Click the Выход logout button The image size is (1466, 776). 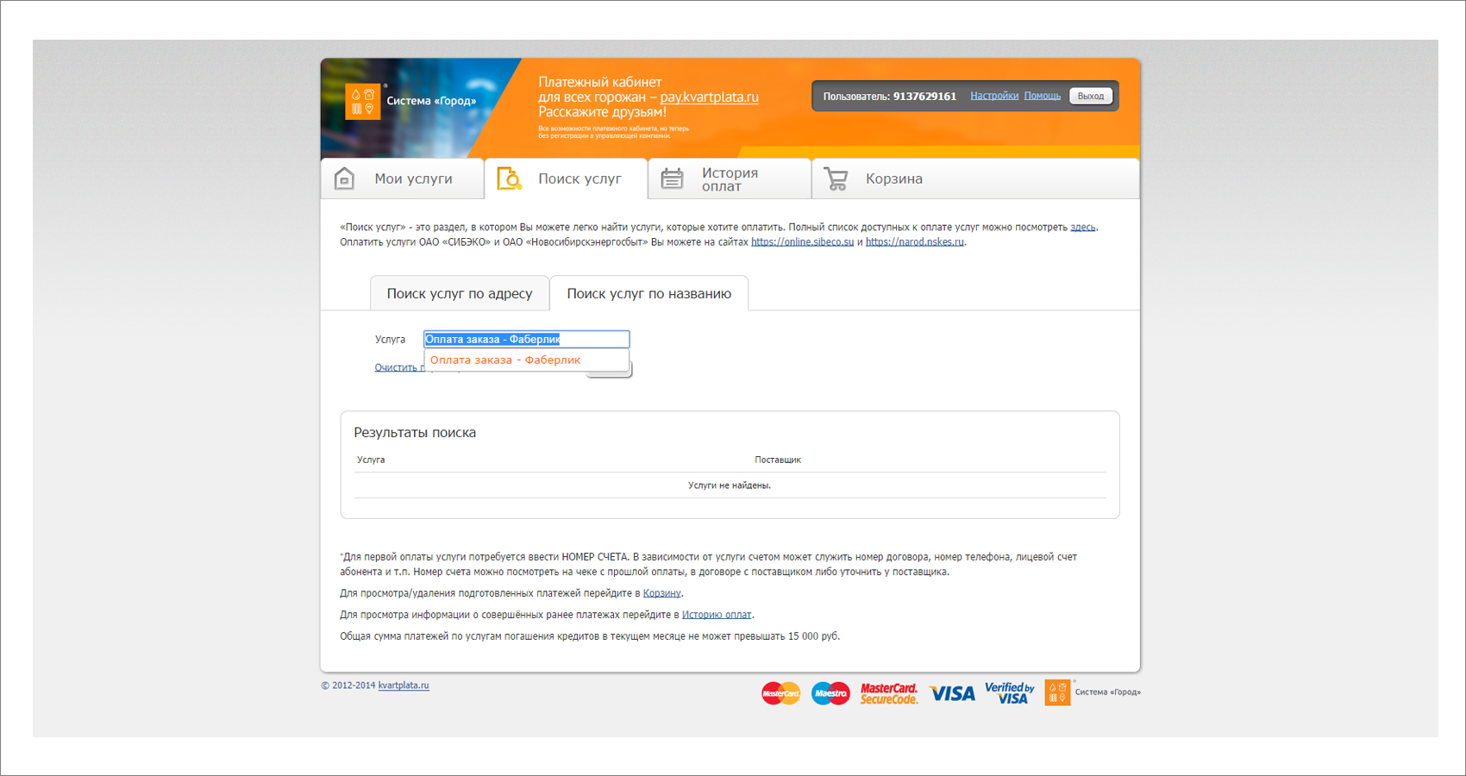coord(1091,96)
